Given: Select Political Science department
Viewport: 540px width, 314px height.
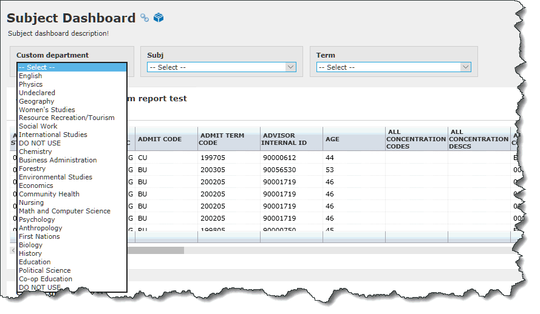Looking at the screenshot, I should click(44, 270).
